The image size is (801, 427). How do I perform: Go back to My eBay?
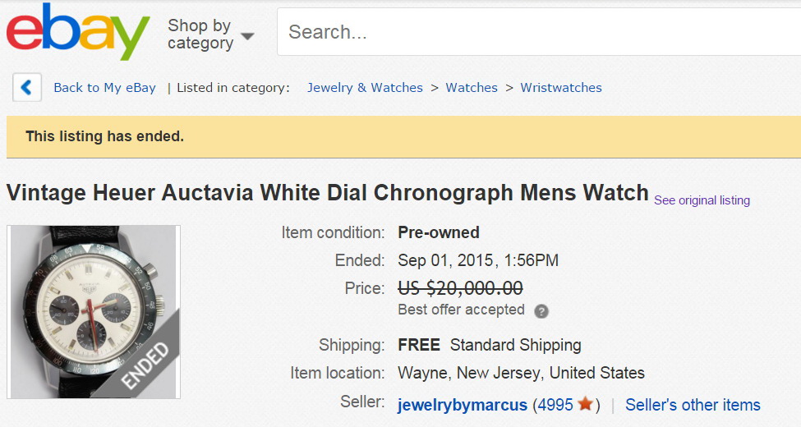(x=104, y=88)
